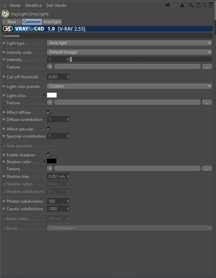The width and height of the screenshot is (216, 278).
Task: Click animation dot beside Light color
Action: [4, 95]
